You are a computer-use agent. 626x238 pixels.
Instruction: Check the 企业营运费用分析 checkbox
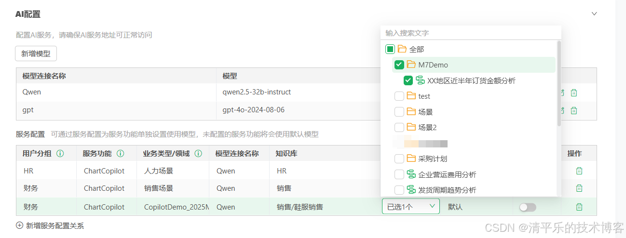[399, 174]
